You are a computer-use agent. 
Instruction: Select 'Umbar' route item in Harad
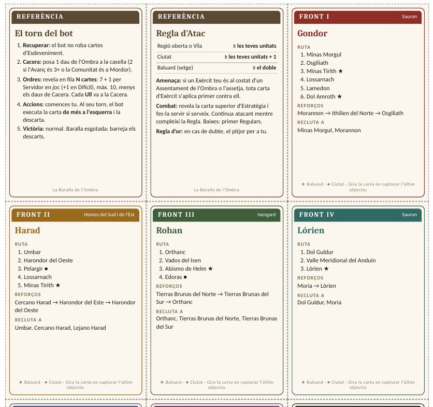[x=32, y=252]
